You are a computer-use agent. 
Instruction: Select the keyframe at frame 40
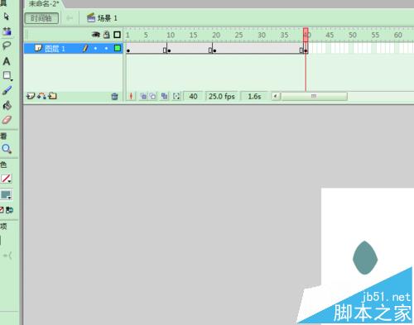[306, 50]
